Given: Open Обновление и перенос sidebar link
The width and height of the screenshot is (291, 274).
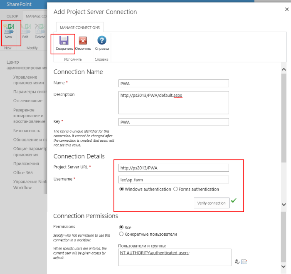Looking at the screenshot, I should click(x=30, y=140).
